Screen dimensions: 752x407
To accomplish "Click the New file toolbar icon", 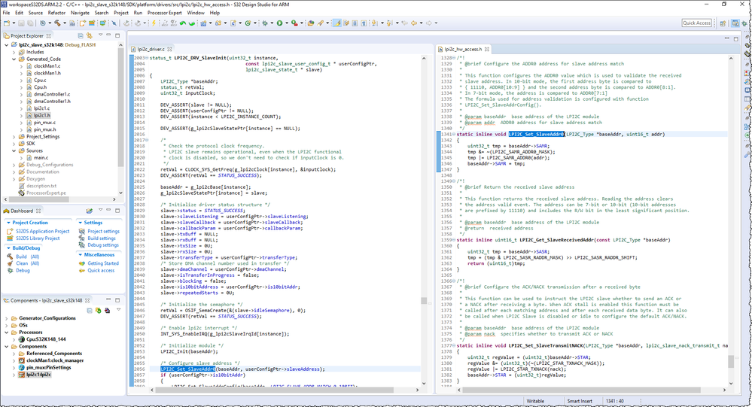I will [7, 23].
